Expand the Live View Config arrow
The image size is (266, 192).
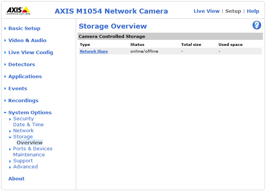coord(5,53)
